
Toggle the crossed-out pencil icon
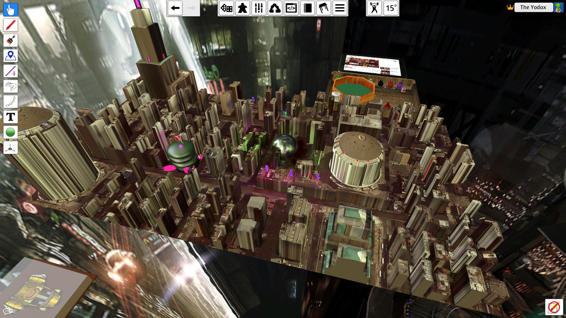(x=554, y=307)
